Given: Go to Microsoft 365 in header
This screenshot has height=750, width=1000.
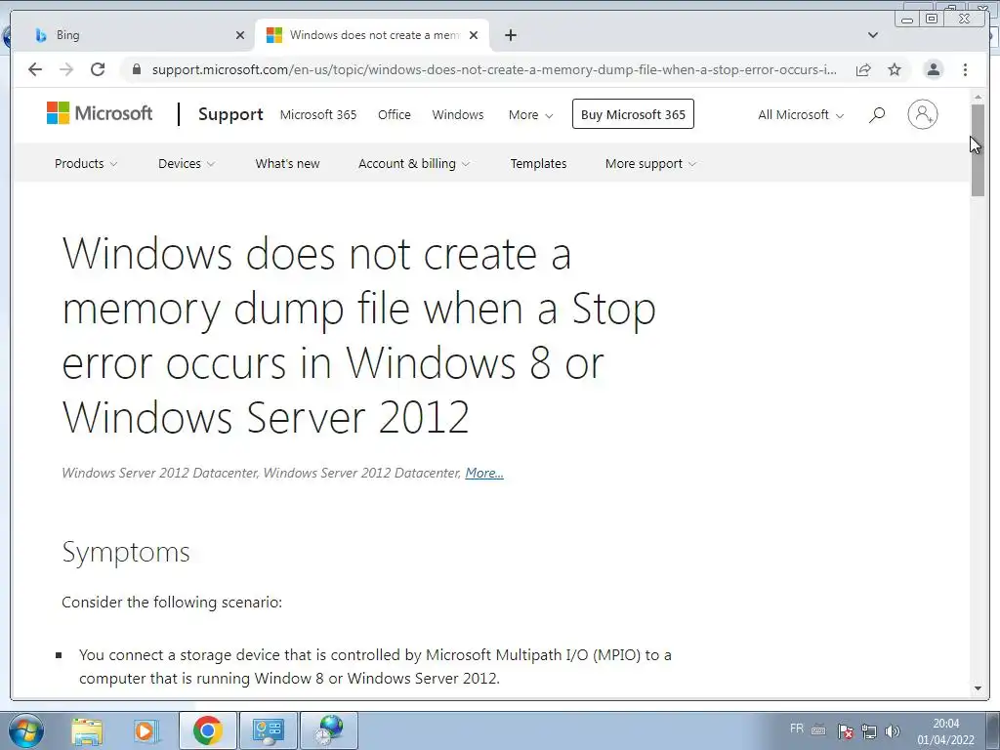Looking at the screenshot, I should (318, 115).
